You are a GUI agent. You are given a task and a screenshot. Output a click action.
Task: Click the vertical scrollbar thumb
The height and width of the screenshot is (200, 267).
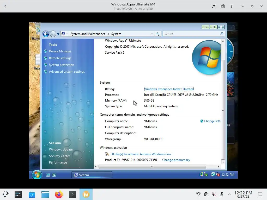223,110
